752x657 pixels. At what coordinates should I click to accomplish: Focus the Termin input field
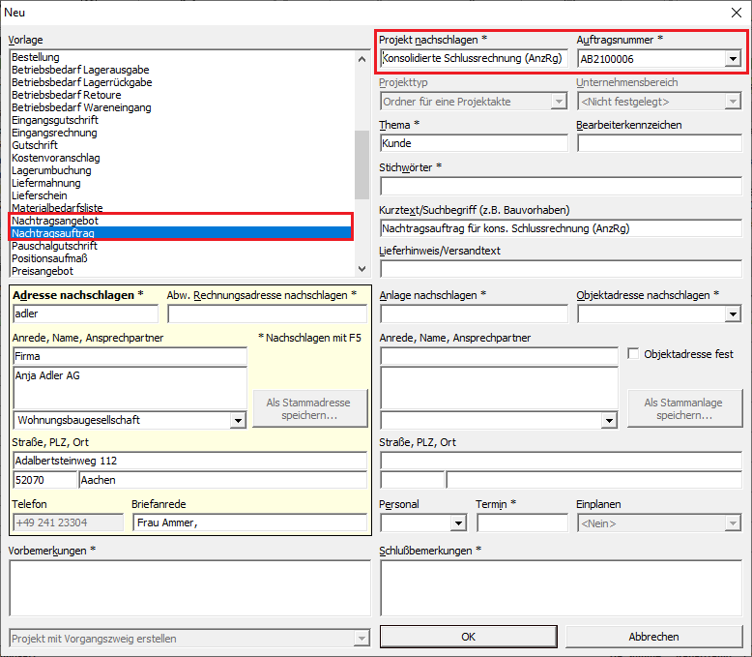click(521, 523)
